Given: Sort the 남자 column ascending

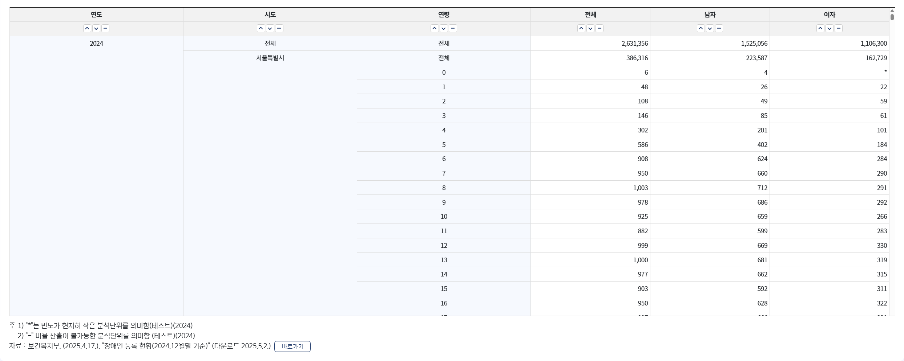Looking at the screenshot, I should pos(701,28).
